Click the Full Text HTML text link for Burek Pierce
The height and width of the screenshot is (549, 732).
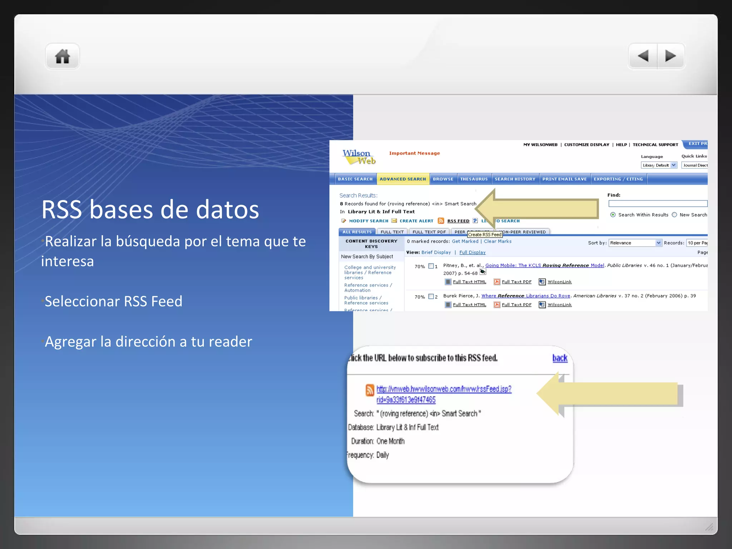[x=470, y=305]
